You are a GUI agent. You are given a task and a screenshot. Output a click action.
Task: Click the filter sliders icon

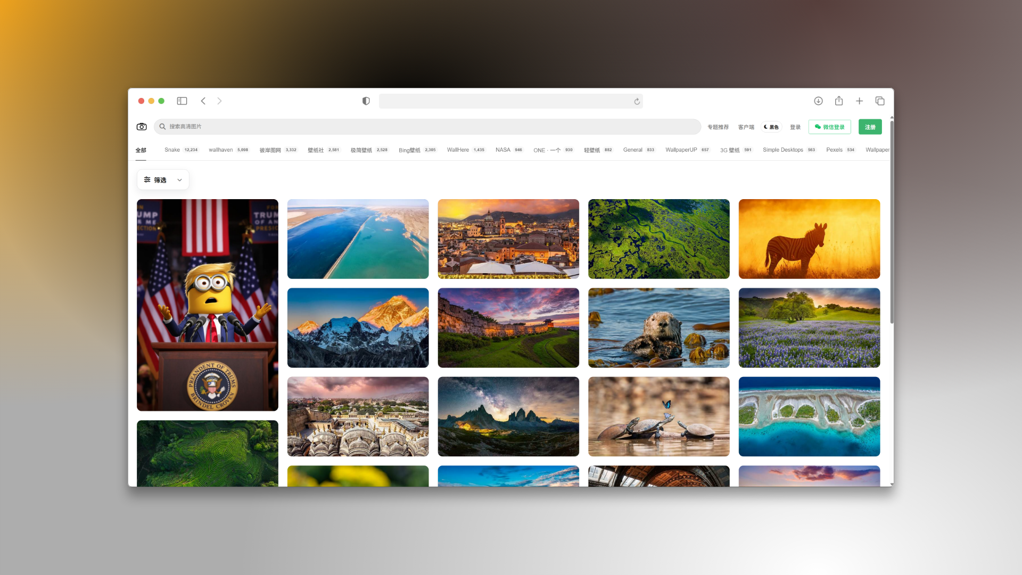pos(147,180)
